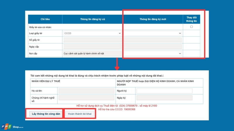This screenshot has width=234, height=131.
Task: Click 'Thông tin đăng ký cũ' header
Action: click(92, 19)
